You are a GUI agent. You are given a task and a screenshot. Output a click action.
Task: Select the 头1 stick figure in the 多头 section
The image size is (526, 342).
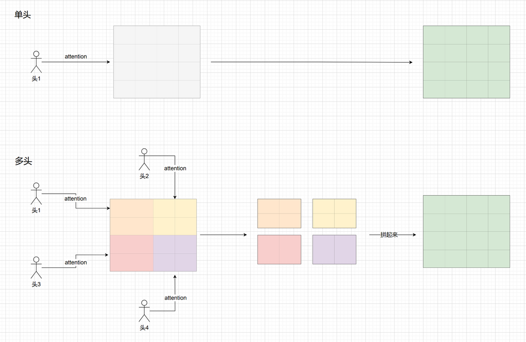point(36,194)
